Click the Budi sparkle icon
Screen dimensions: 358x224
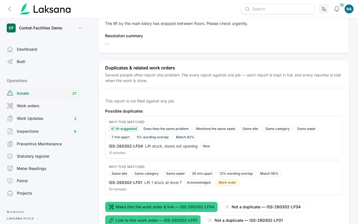(x=10, y=62)
